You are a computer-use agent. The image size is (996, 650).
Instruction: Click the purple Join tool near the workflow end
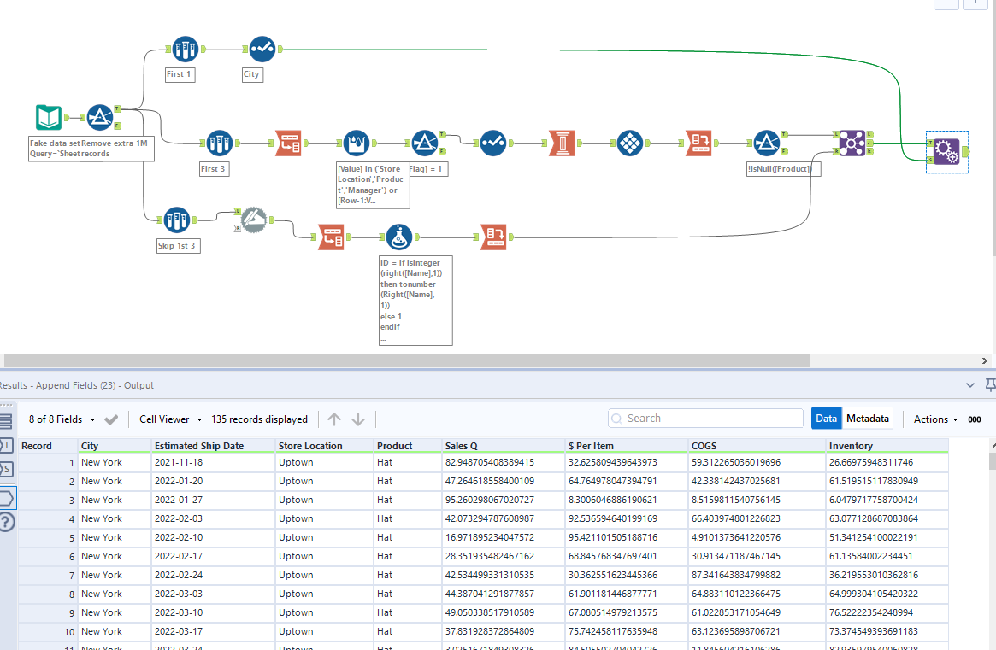(x=852, y=143)
